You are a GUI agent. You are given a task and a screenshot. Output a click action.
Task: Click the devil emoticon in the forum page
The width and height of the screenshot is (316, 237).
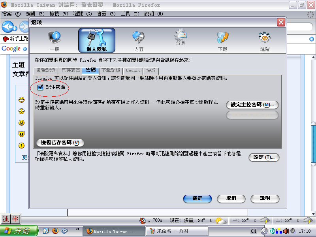point(22,134)
